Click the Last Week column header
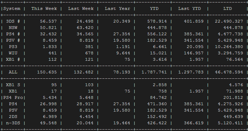 click(x=81, y=8)
